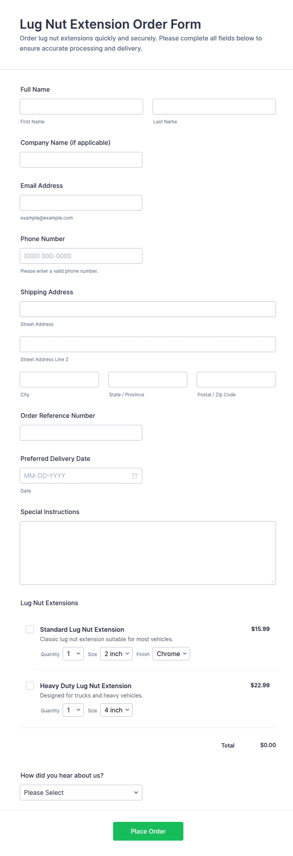Click the Order Reference Number field
Viewport: 293px width, 856px height.
pyautogui.click(x=81, y=432)
